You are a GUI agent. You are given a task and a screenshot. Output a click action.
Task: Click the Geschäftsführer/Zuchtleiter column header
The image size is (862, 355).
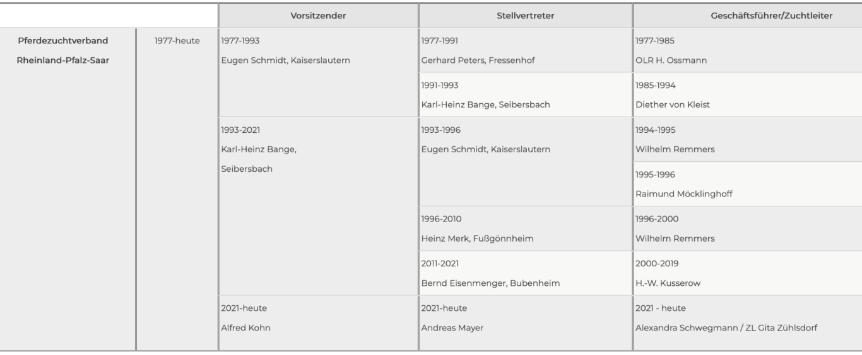747,16
